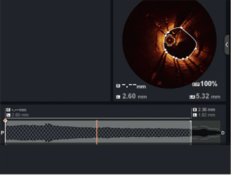Click the EXP expansion icon beside 100%
The image size is (231, 175).
pyautogui.click(x=196, y=84)
